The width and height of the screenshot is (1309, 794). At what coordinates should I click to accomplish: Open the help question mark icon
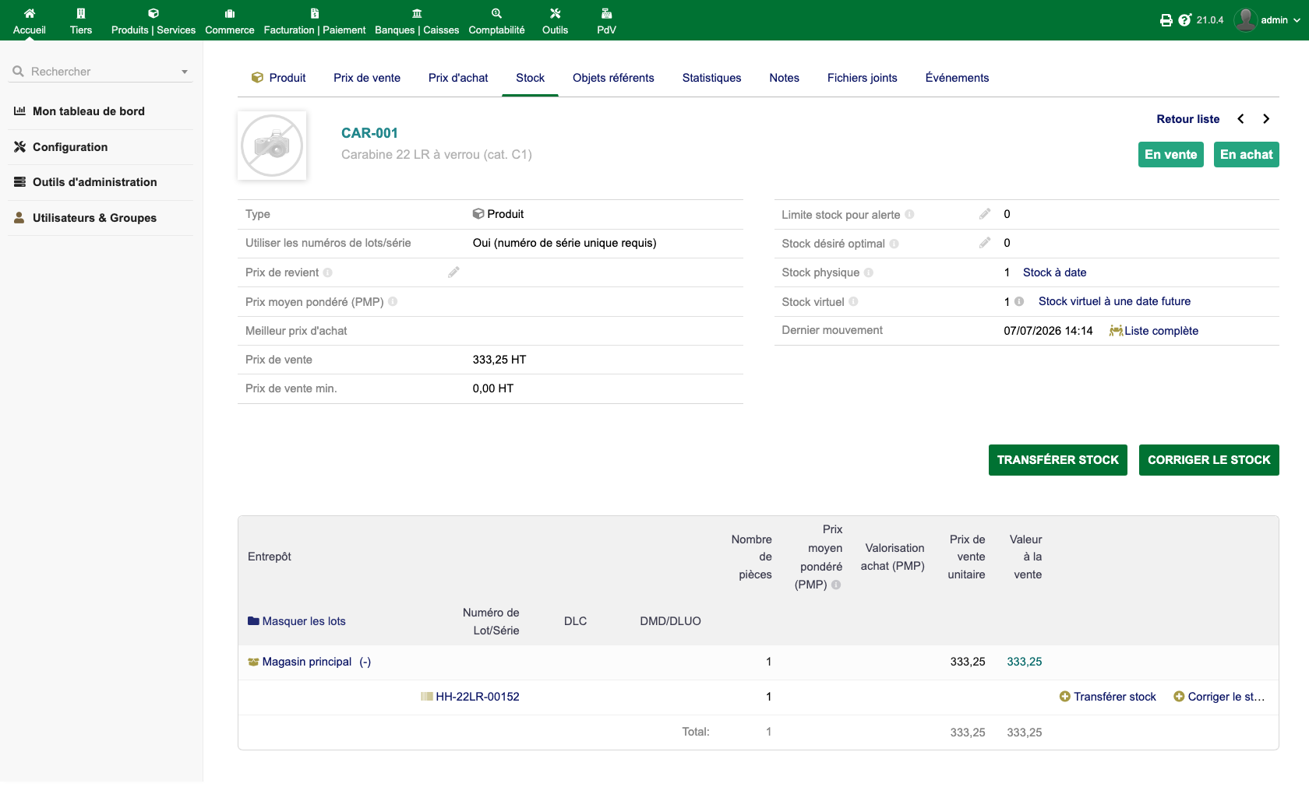[x=1184, y=20]
